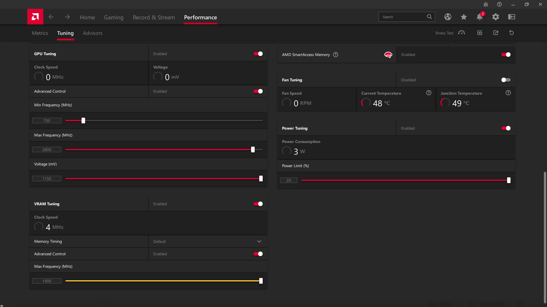
Task: Open notifications bell icon
Action: [x=480, y=17]
